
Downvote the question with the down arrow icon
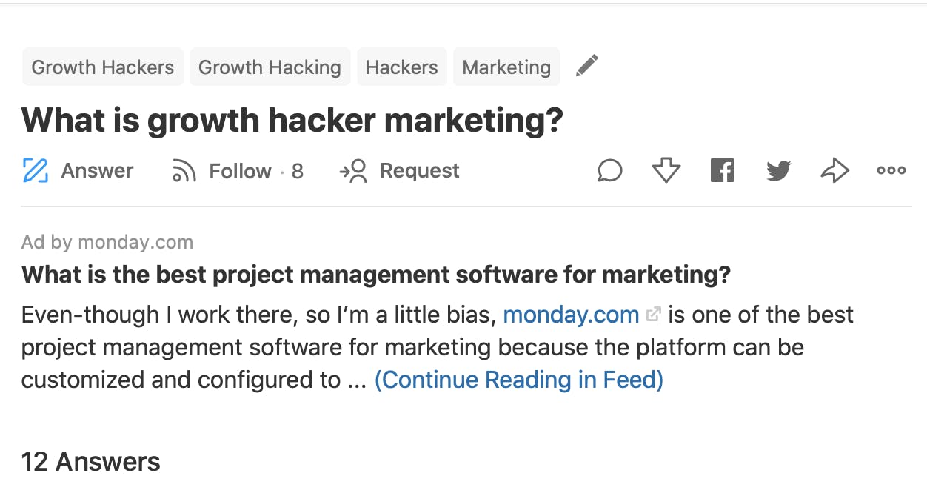click(x=666, y=171)
